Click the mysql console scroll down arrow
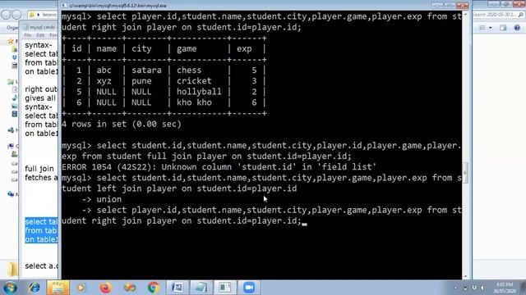Image resolution: width=526 pixels, height=295 pixels. tap(465, 276)
